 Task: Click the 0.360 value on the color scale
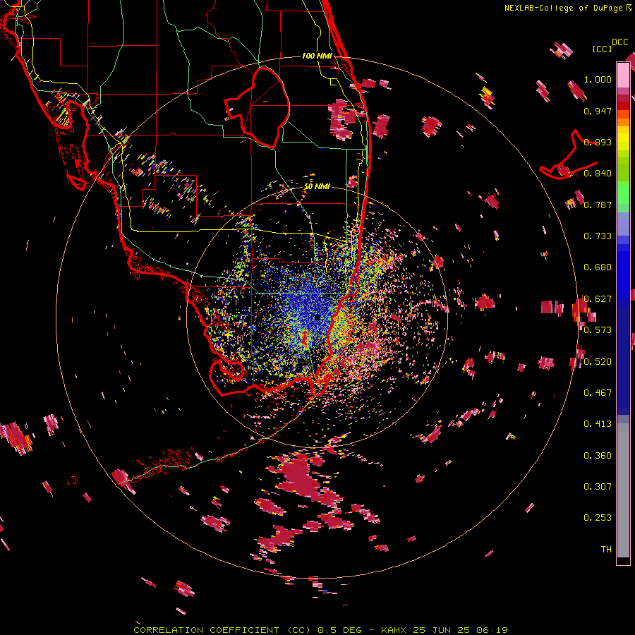coord(598,456)
